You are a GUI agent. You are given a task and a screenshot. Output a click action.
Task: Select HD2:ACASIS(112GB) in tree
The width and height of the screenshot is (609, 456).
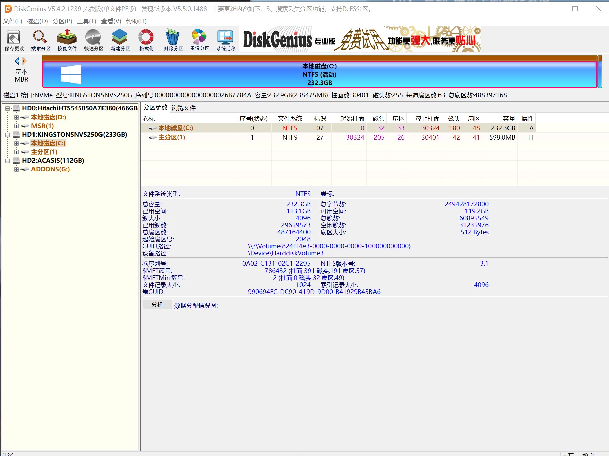(53, 160)
